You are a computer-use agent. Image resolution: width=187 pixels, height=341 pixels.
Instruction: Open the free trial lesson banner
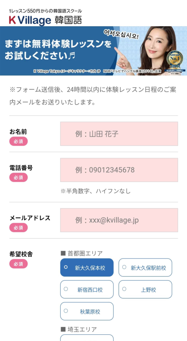tap(94, 51)
